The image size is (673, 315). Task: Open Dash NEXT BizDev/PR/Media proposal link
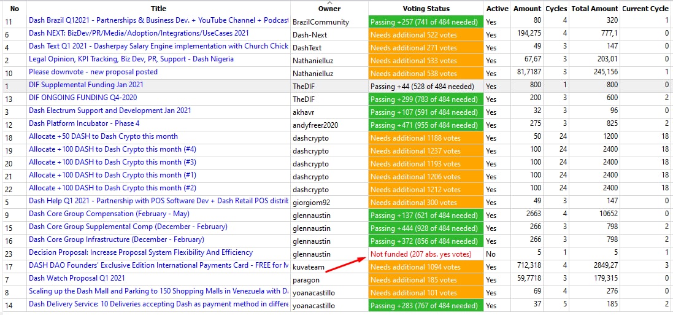tap(139, 33)
